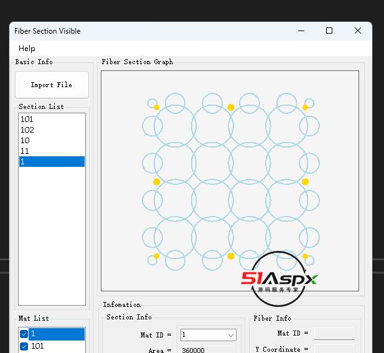Select highlighted section 1 in Section List
The width and height of the screenshot is (384, 353).
point(52,161)
